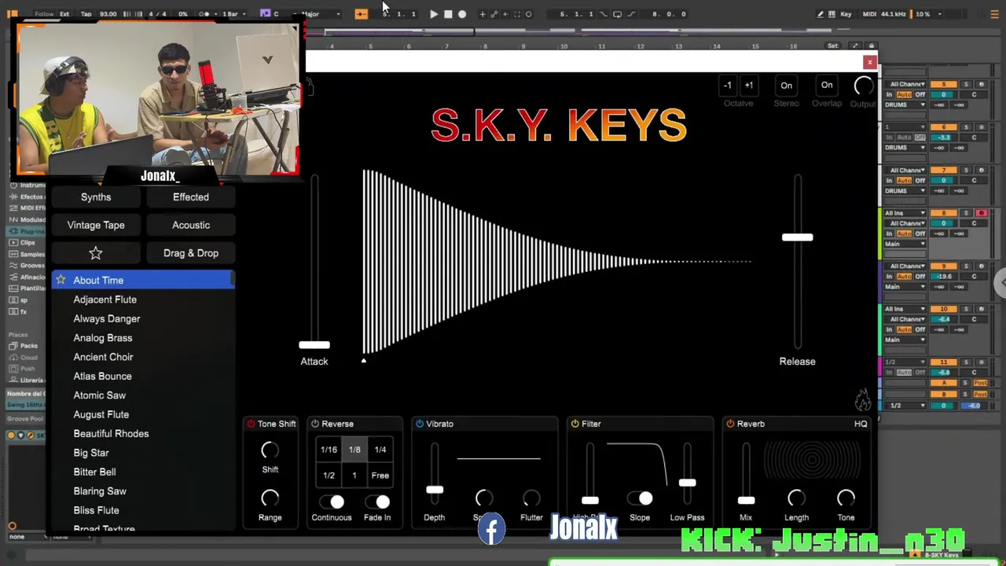This screenshot has width=1006, height=566.
Task: Toggle the Fade In switch
Action: coord(377,502)
